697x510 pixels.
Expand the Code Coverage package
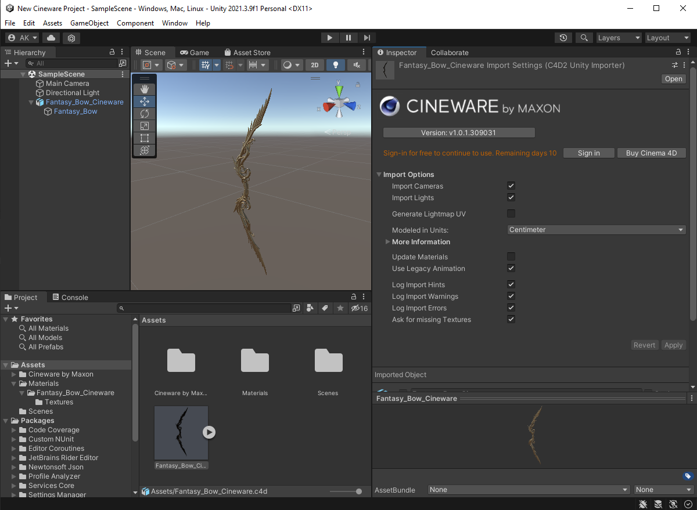point(15,430)
